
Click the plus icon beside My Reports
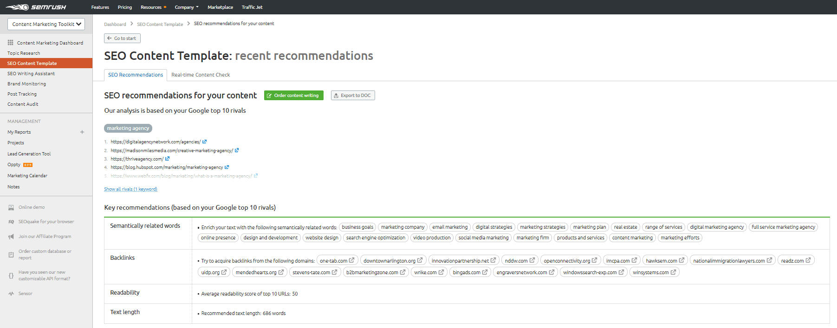point(82,132)
